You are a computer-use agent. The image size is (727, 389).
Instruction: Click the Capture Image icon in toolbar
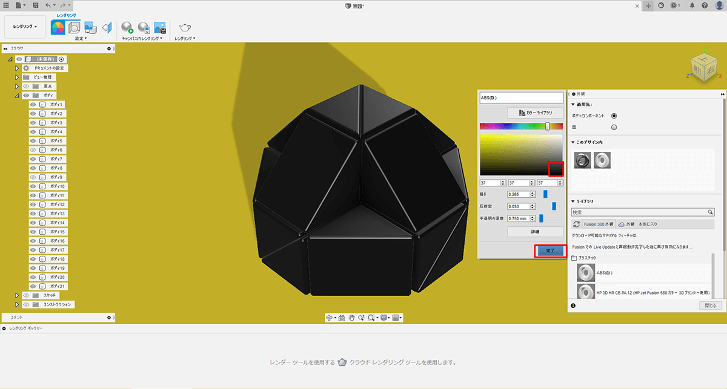click(x=160, y=28)
